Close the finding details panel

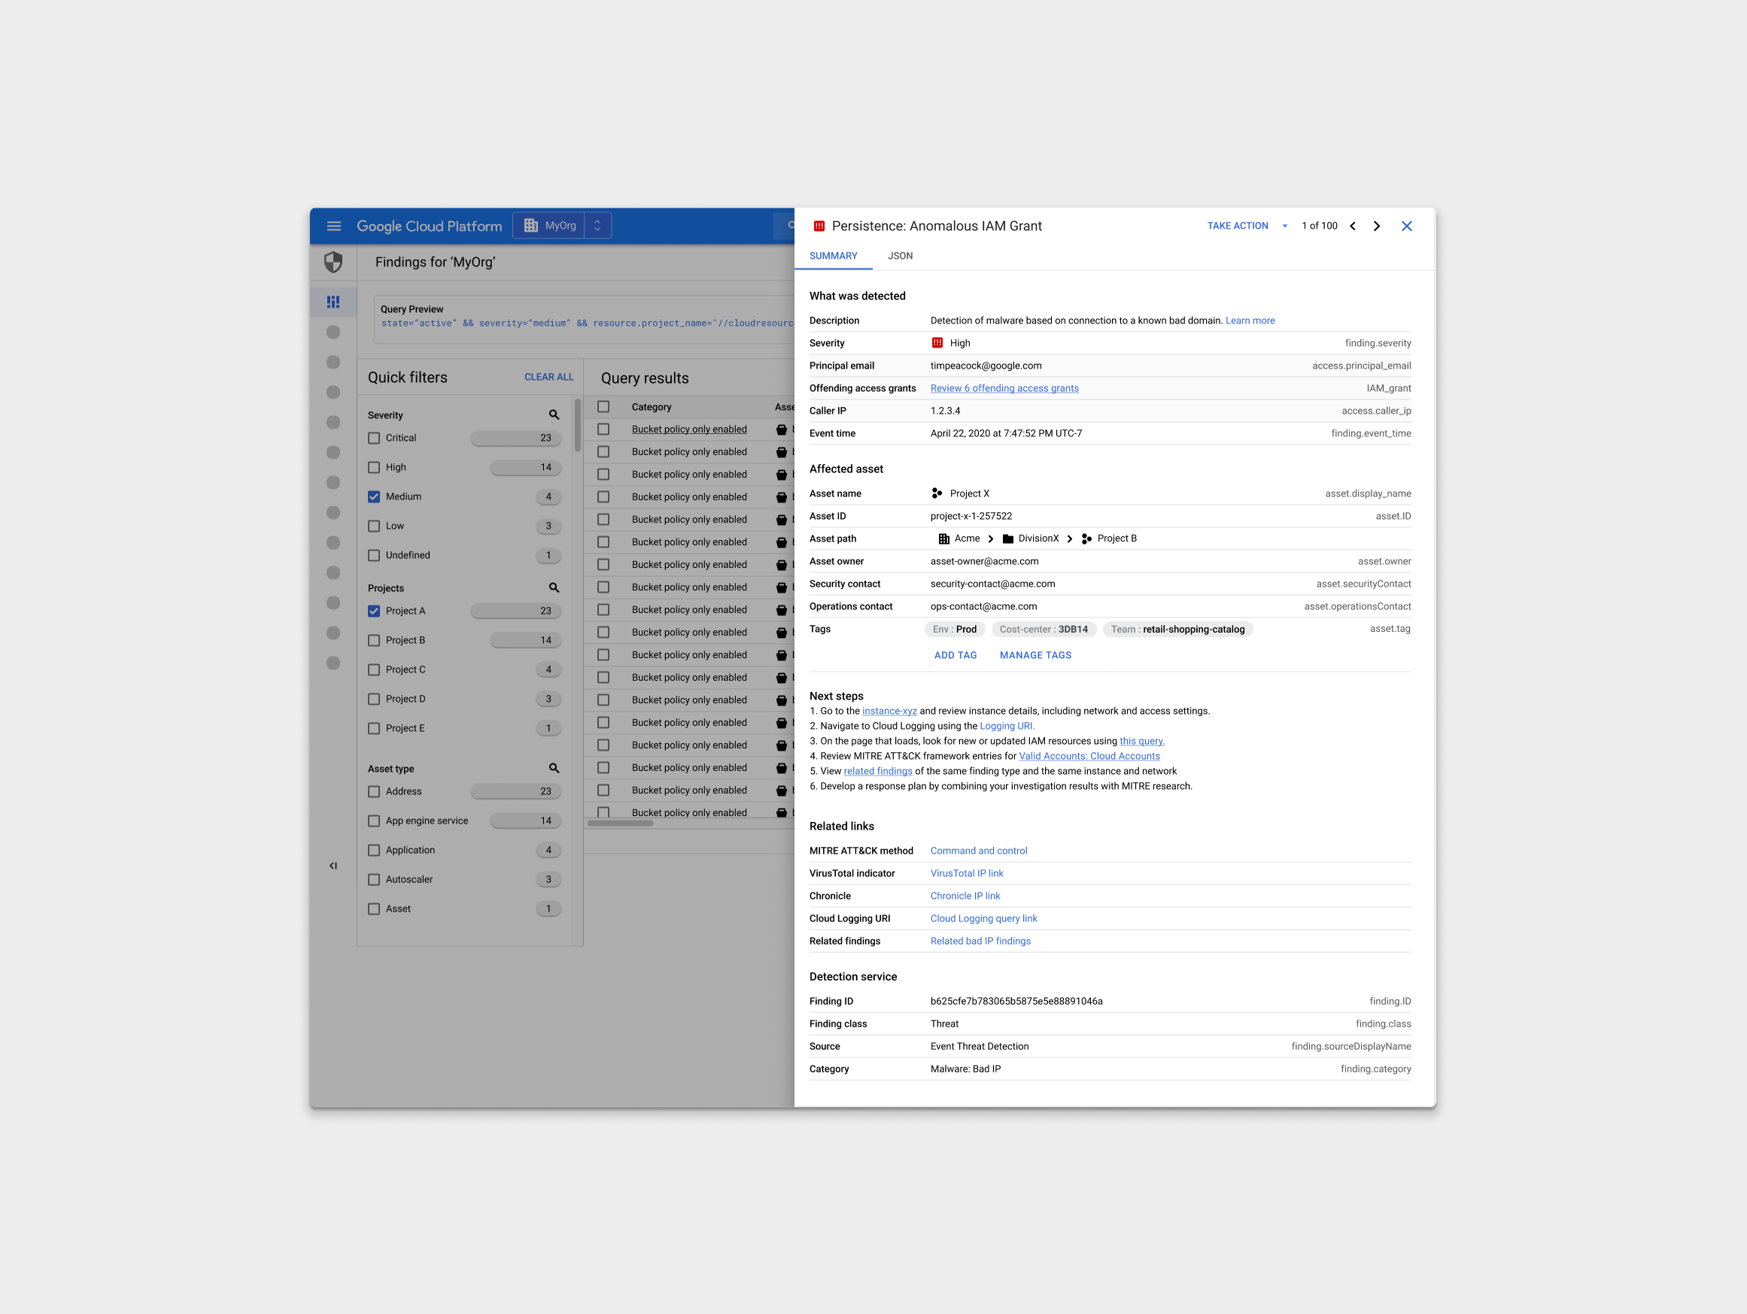[1407, 226]
